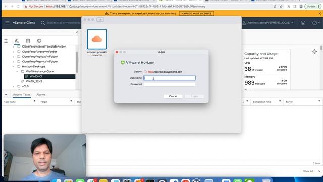Expand ClonePrepReplicaVmFolder tree node
The height and width of the screenshot is (182, 323).
[14, 57]
